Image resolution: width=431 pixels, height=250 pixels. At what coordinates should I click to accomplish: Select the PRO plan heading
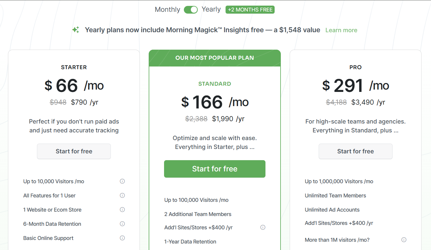[355, 67]
